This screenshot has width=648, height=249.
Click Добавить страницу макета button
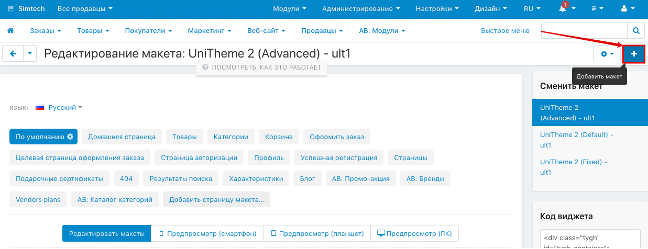tap(216, 199)
